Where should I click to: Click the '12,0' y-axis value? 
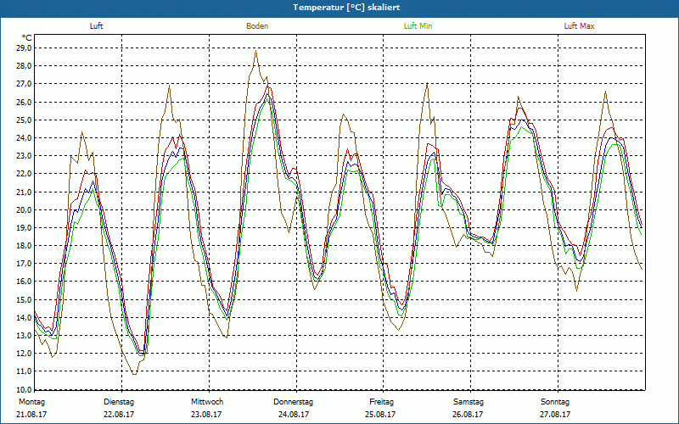pos(24,354)
